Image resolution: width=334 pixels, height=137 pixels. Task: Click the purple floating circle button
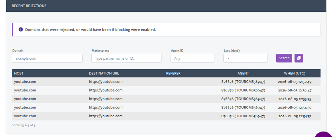[x=323, y=134]
